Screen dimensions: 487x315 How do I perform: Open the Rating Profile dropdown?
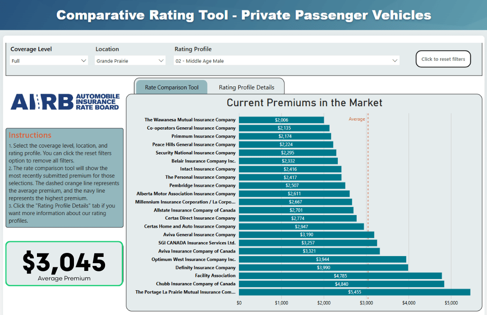[x=287, y=60]
